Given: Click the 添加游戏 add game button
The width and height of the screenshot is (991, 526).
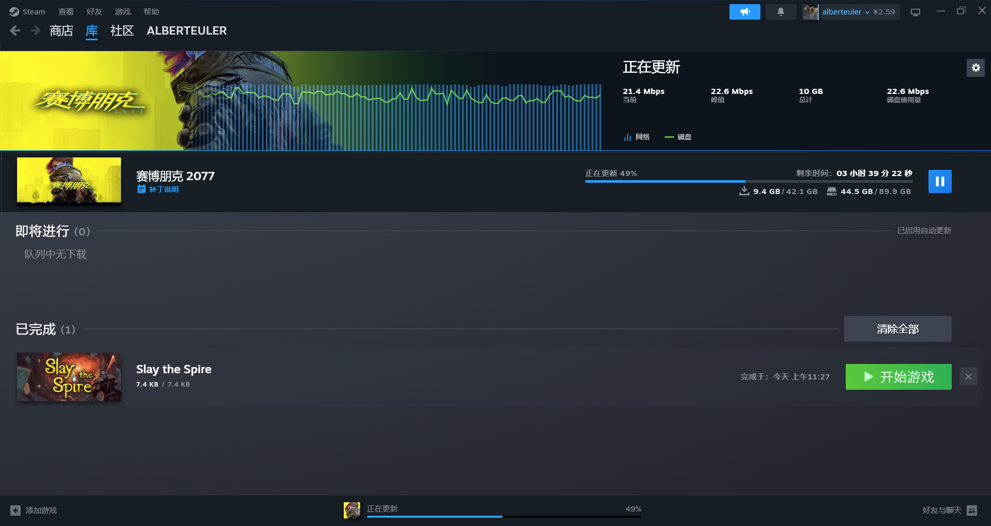Looking at the screenshot, I should [34, 511].
